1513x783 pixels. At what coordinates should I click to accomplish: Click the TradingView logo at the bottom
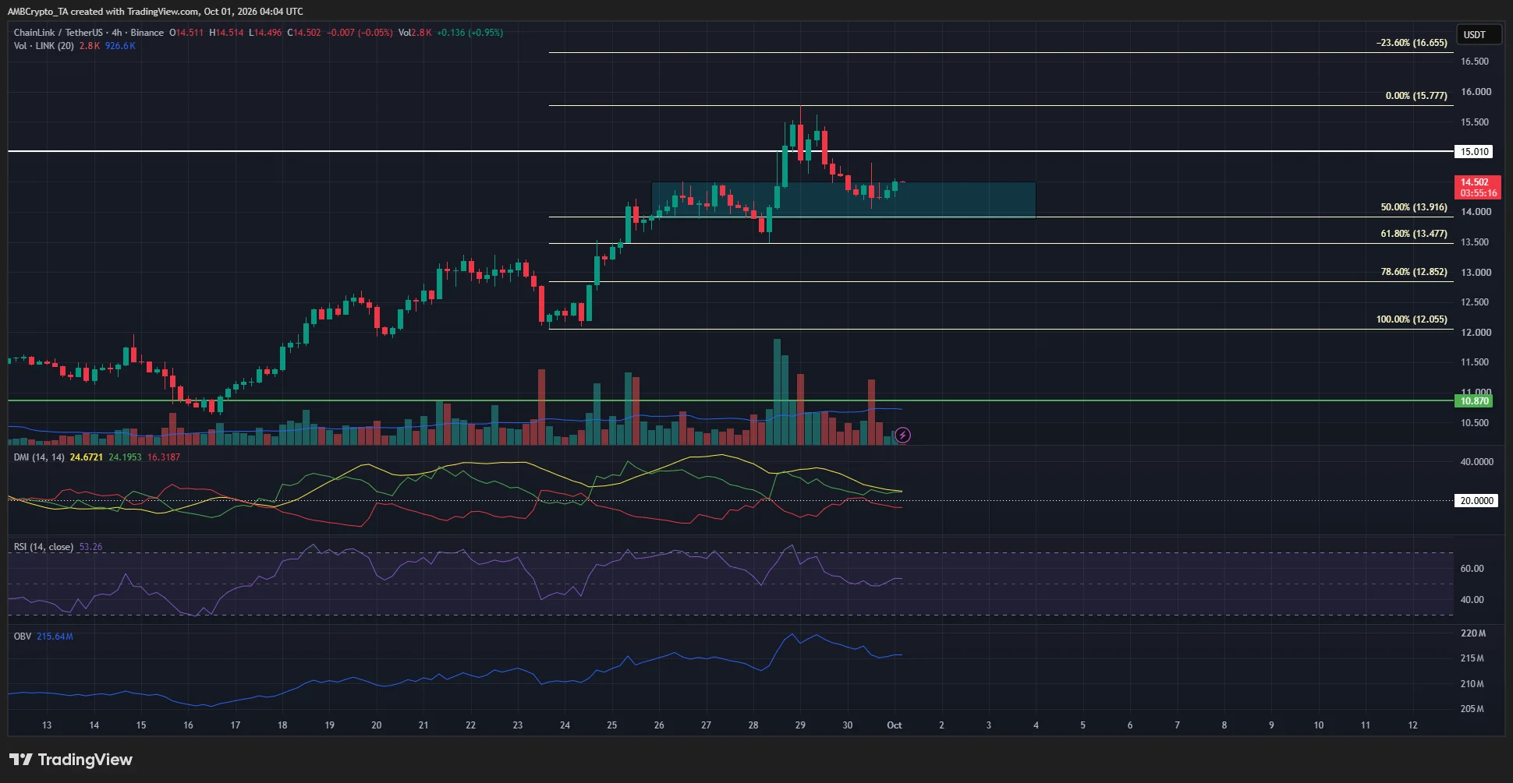coord(71,760)
